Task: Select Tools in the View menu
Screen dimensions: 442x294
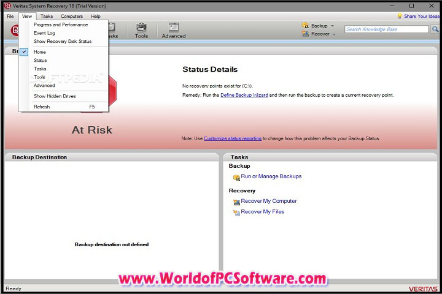Action: pyautogui.click(x=39, y=77)
